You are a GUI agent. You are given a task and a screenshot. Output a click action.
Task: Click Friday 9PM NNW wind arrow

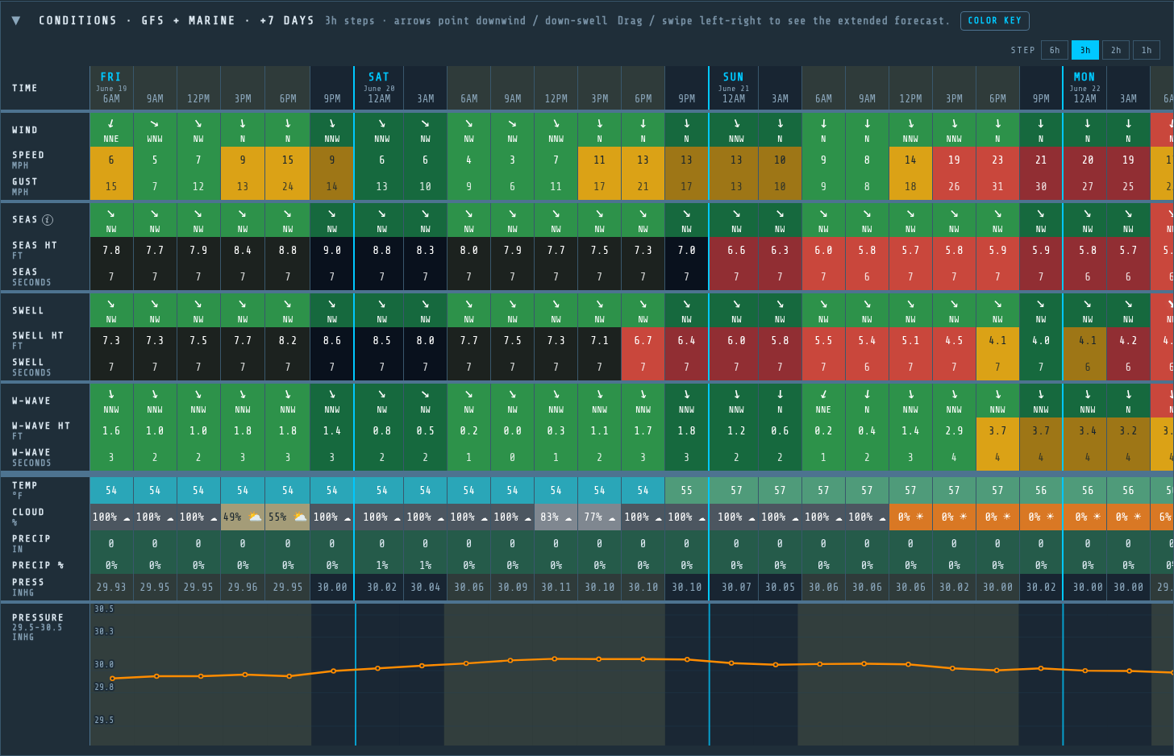click(332, 123)
